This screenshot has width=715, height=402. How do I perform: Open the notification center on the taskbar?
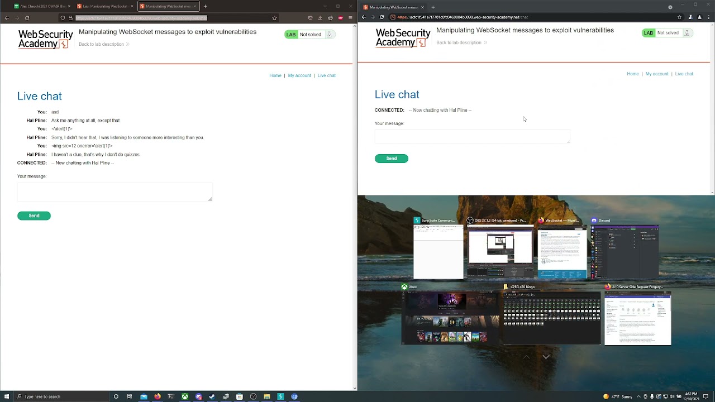tap(706, 396)
